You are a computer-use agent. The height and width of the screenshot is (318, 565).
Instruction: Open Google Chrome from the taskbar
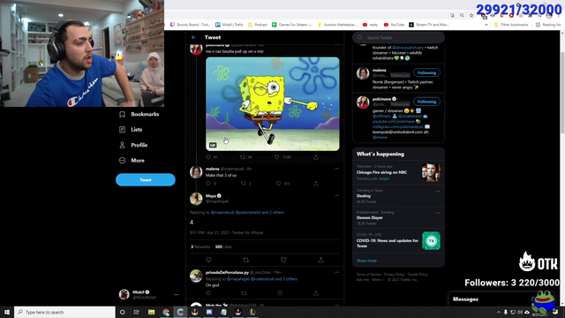coord(166,312)
